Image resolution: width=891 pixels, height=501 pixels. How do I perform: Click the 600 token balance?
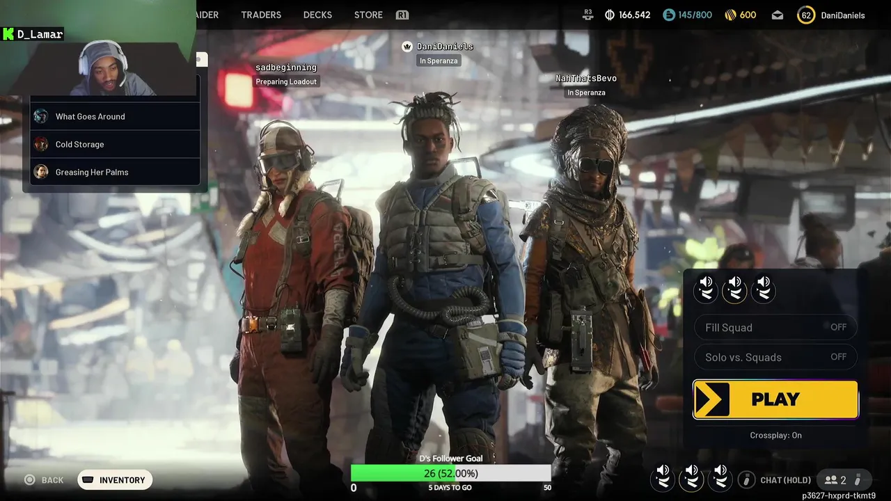748,15
